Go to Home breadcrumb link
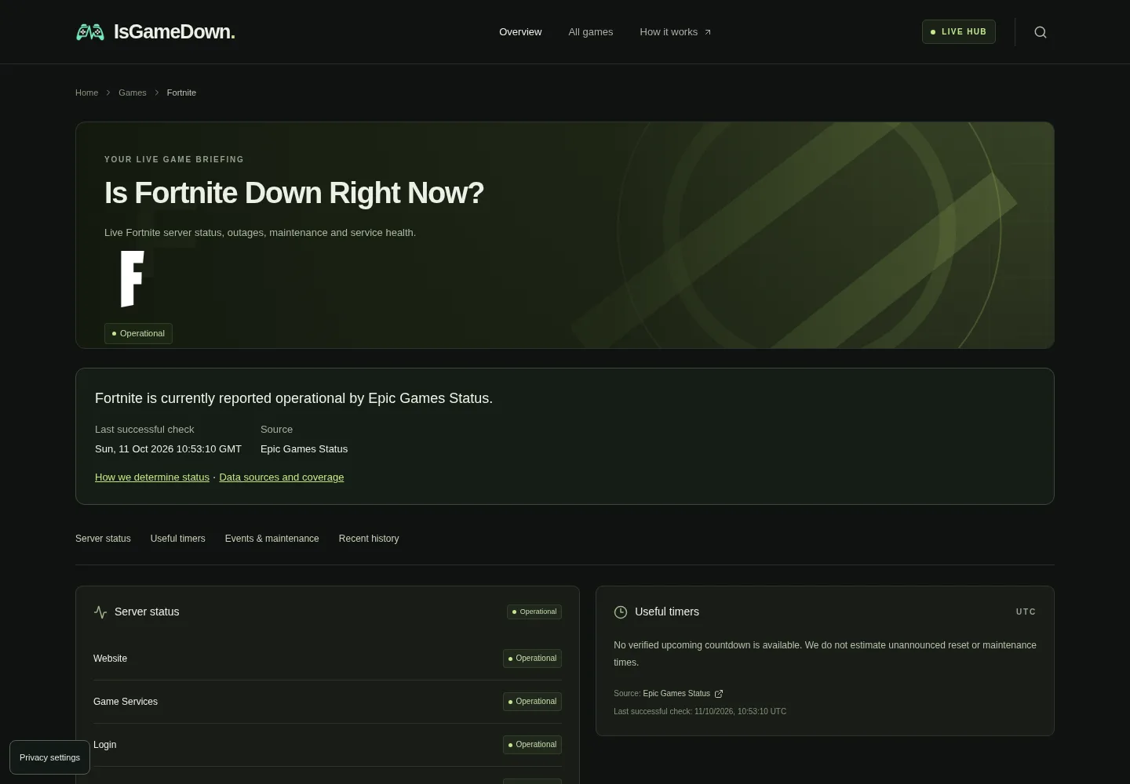Screen dimensions: 1130x784 86,93
